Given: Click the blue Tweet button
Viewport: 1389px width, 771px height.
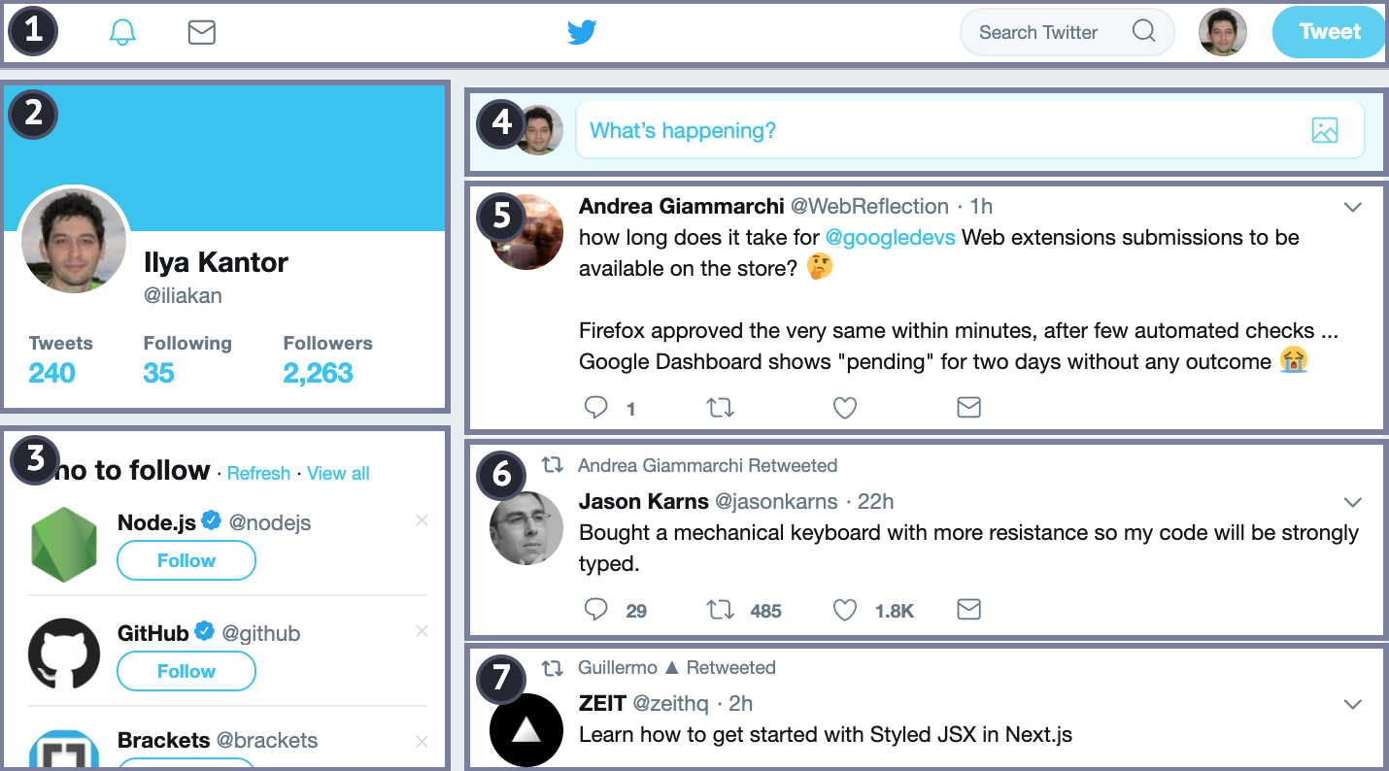Looking at the screenshot, I should [x=1329, y=32].
